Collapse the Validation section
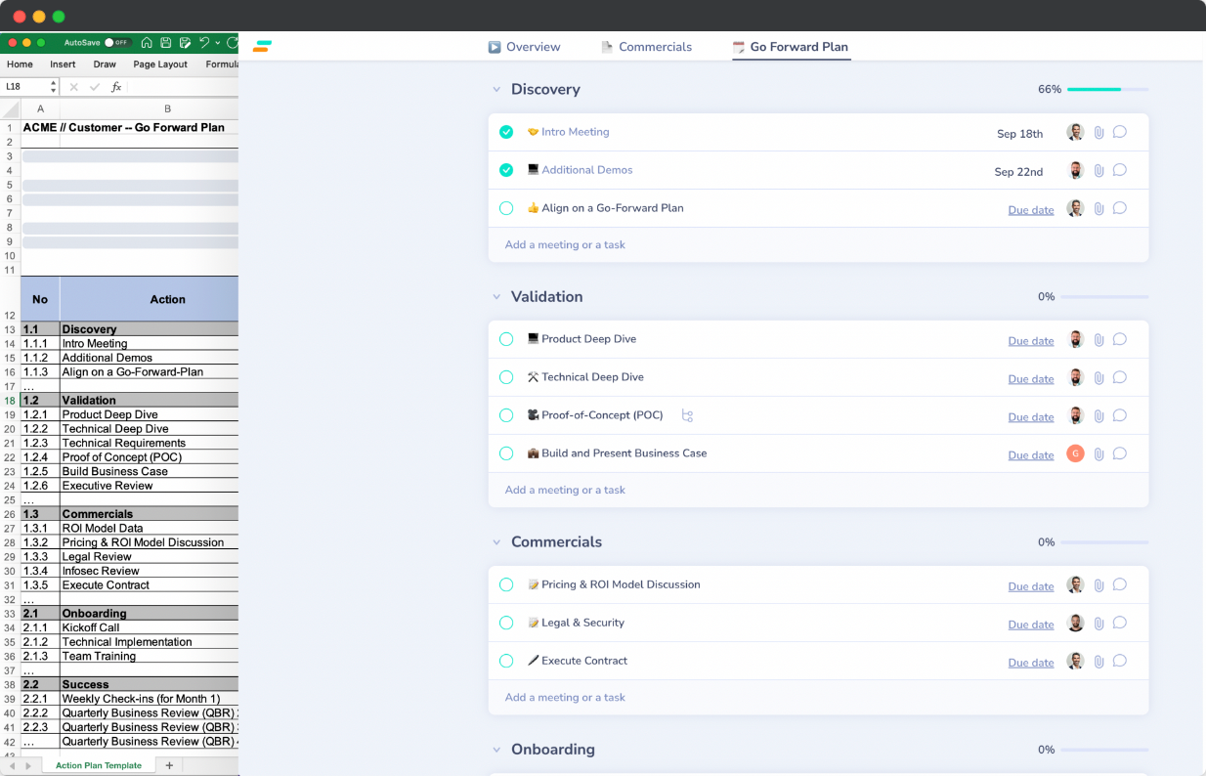Viewport: 1206px width, 776px height. click(495, 297)
